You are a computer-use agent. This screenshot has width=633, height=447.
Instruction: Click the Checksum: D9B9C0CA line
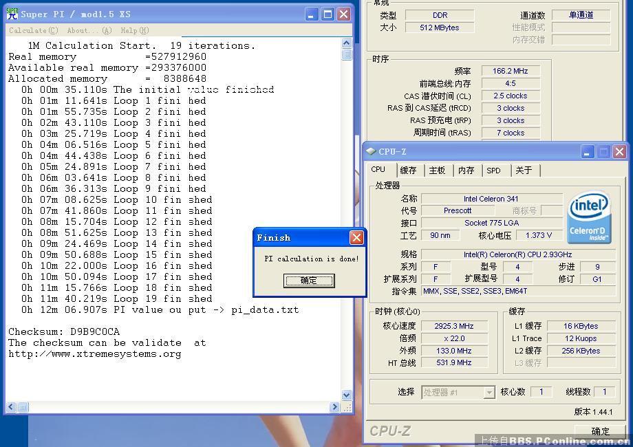click(64, 331)
